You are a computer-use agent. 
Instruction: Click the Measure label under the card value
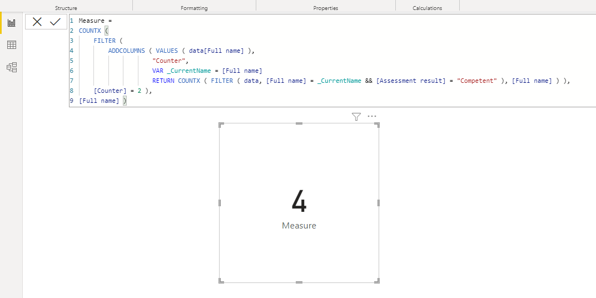pos(299,225)
